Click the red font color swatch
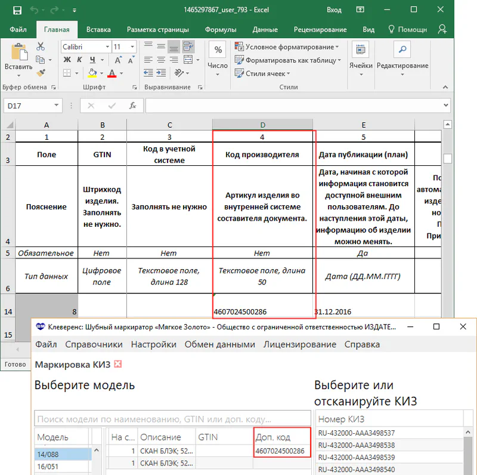Screen dimensions: 477x475 pyautogui.click(x=111, y=73)
